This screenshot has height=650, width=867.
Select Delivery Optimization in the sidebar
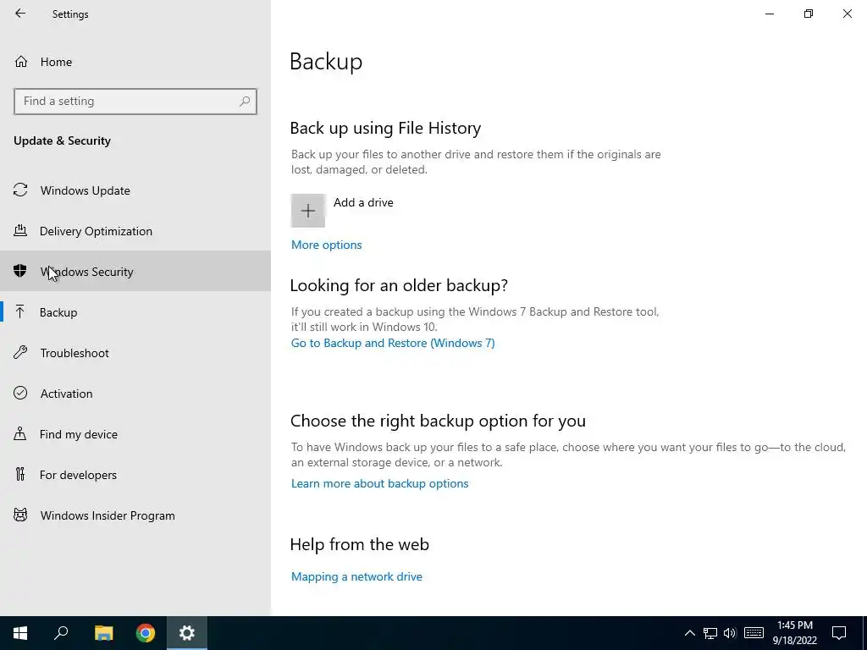[135, 230]
